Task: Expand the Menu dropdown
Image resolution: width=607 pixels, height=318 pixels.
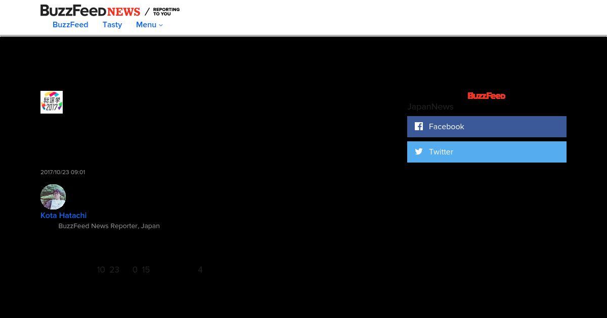Action: 149,25
